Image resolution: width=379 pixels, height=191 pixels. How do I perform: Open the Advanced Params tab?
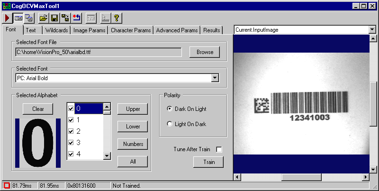[x=177, y=30]
